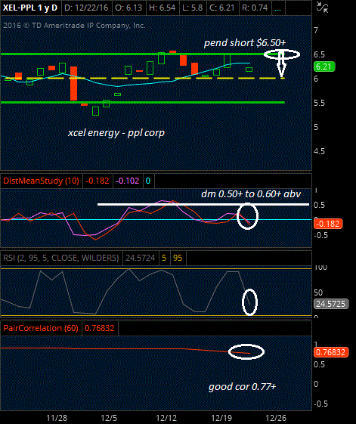
Task: Select the 'good cor 0.77+' annotation
Action: 242,386
